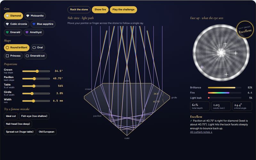This screenshot has height=160, width=256.
Task: Click the Crown value 34.5°
Action: pos(59,71)
